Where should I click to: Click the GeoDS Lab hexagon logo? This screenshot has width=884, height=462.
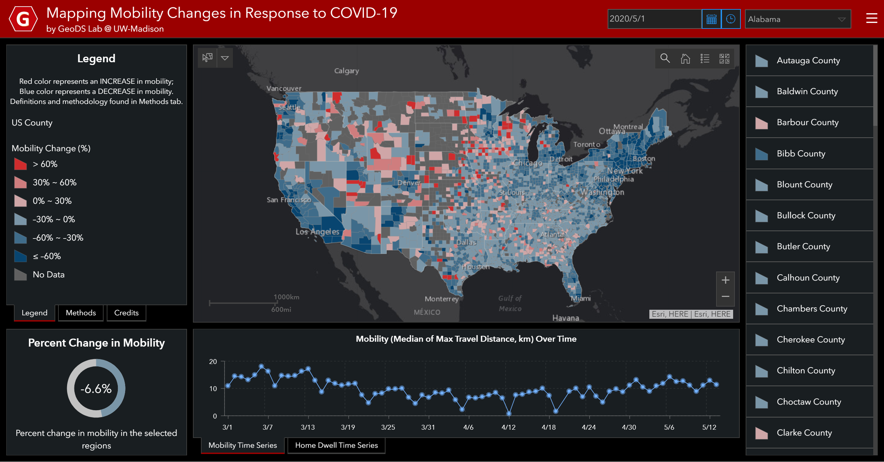point(23,19)
